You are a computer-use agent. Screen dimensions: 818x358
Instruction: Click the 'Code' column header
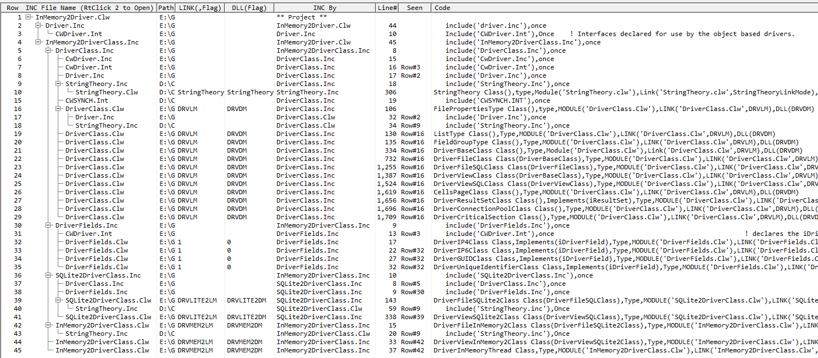[443, 8]
